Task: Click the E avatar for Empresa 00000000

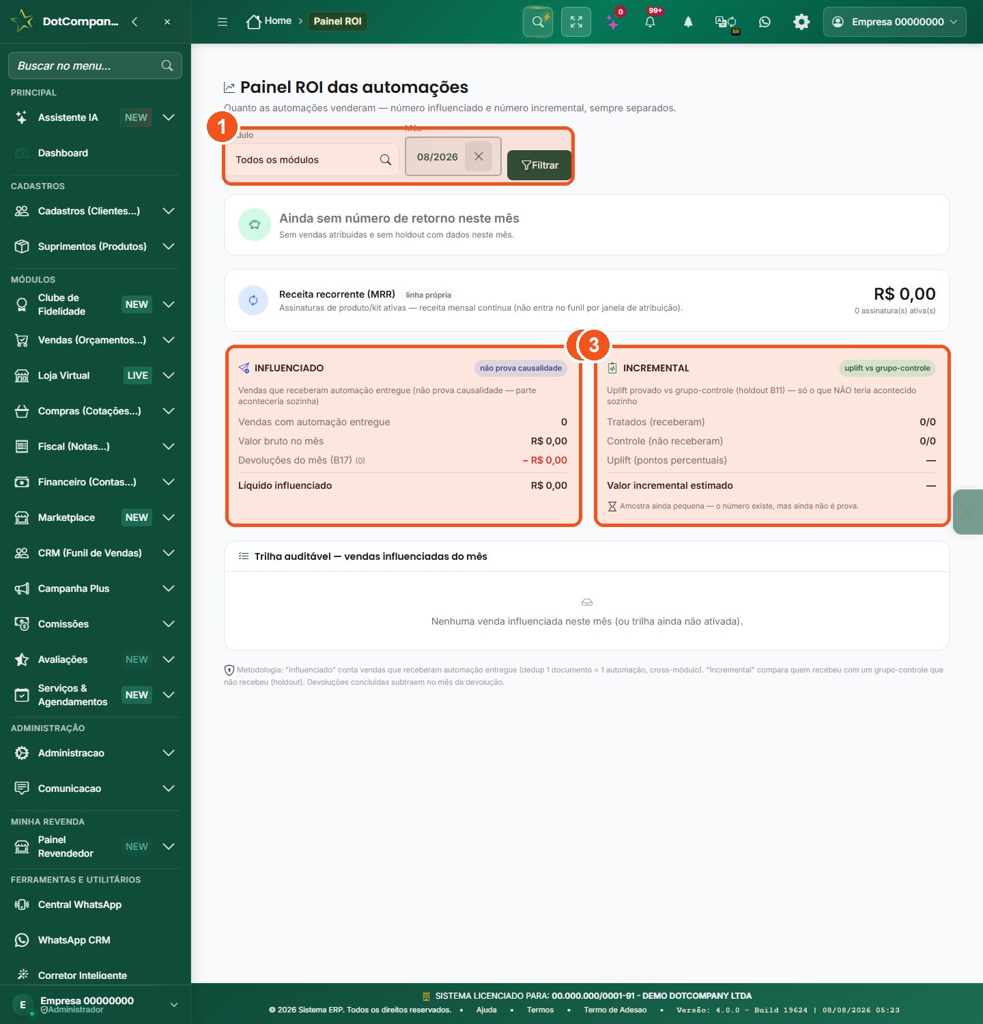Action: (x=23, y=1004)
